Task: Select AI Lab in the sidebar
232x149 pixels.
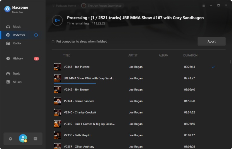Action: click(17, 82)
